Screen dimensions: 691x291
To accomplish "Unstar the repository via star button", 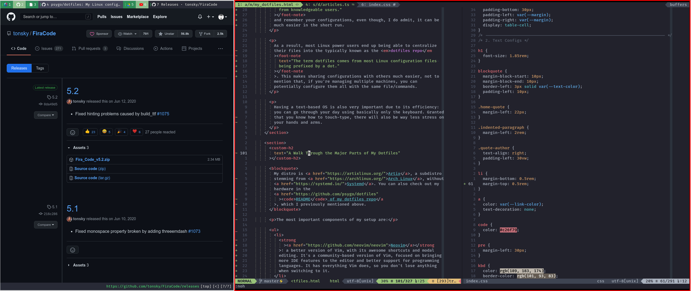I will coord(166,34).
